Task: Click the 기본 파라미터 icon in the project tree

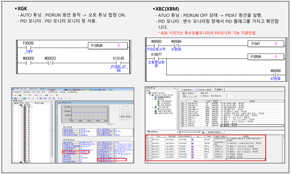Action: [x=158, y=101]
